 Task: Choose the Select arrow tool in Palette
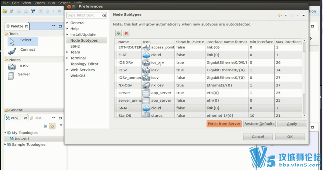[x=23, y=41]
